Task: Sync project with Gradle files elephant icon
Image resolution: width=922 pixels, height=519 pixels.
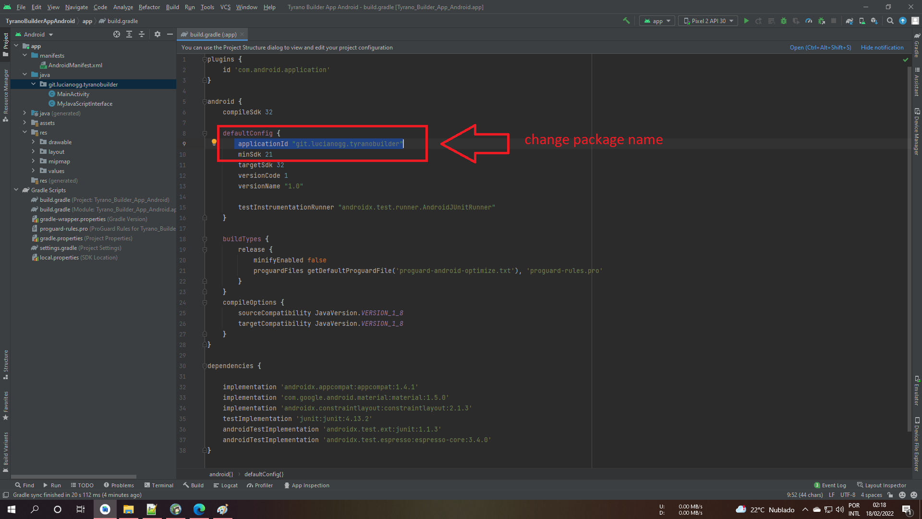Action: [849, 21]
